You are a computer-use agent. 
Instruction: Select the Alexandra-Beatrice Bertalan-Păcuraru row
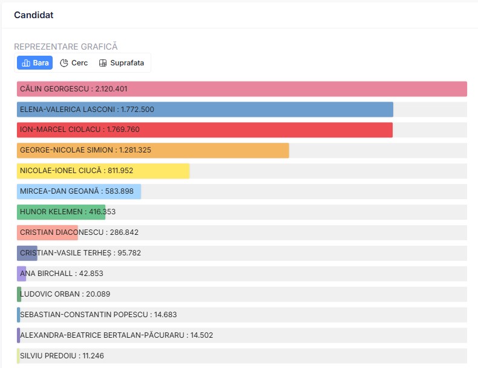[242, 336]
